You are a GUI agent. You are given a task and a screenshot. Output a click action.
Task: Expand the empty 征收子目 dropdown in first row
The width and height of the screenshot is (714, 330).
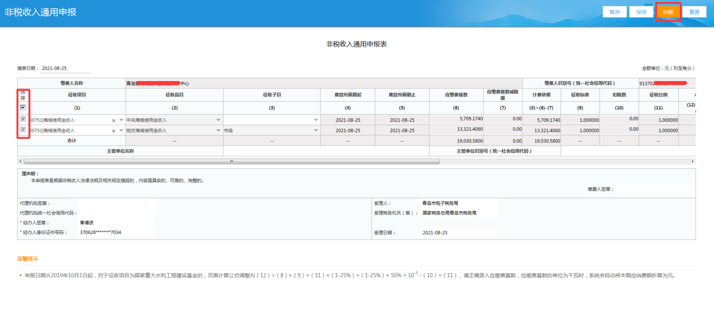[316, 120]
